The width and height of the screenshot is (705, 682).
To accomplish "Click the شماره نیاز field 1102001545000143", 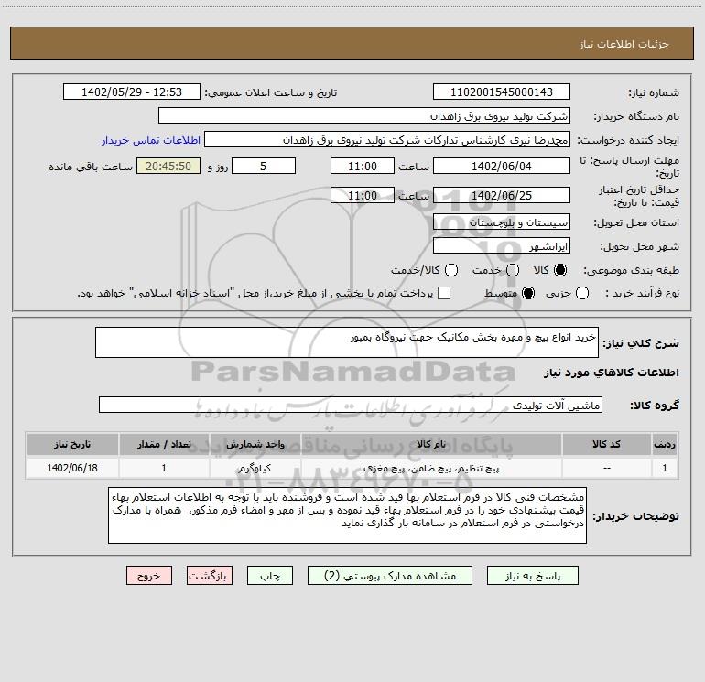I will 502,92.
